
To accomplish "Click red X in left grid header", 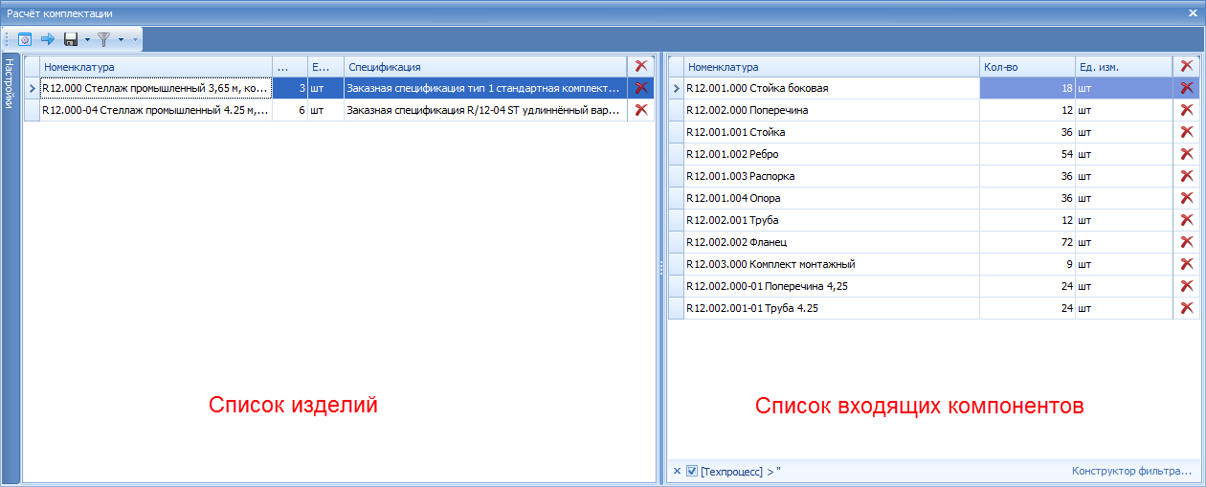I will (641, 66).
